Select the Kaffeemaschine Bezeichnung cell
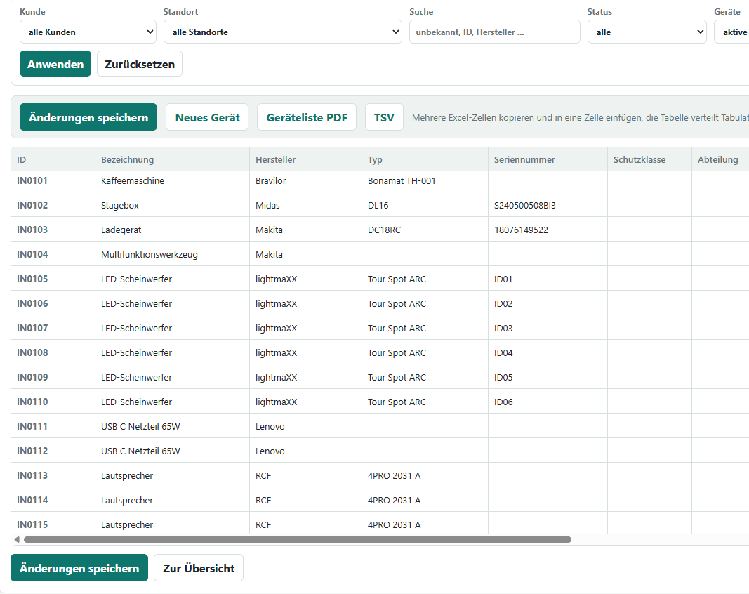 [x=172, y=180]
